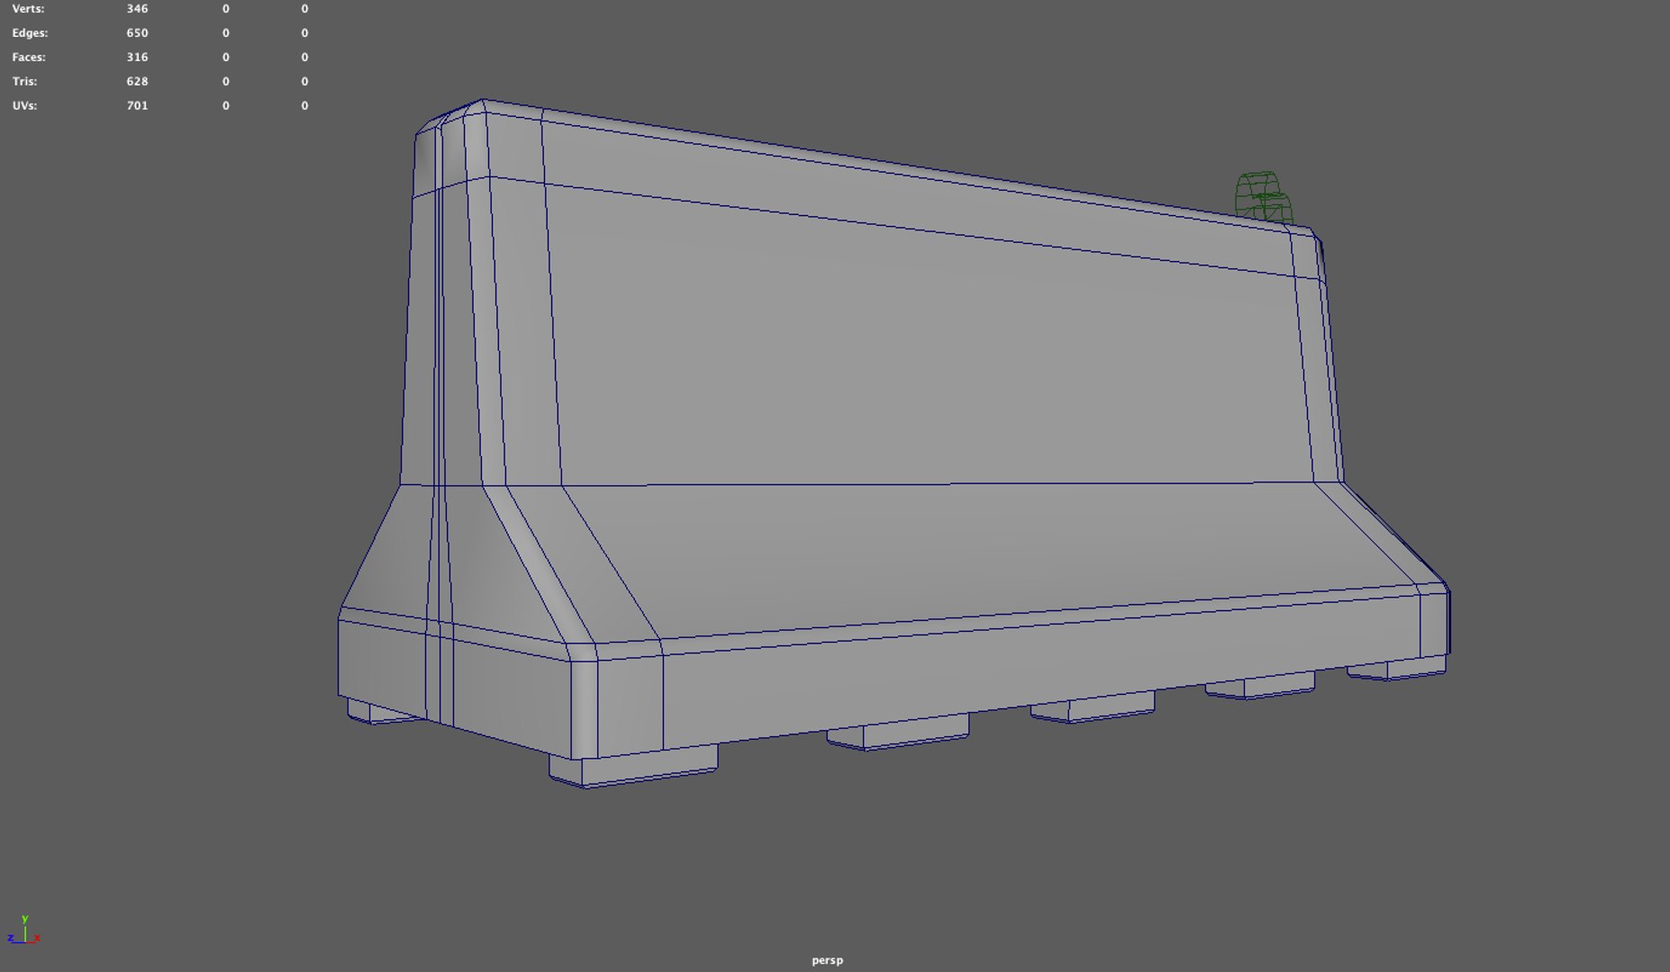Click the Edges label in the HUD
This screenshot has height=972, width=1670.
[x=30, y=32]
